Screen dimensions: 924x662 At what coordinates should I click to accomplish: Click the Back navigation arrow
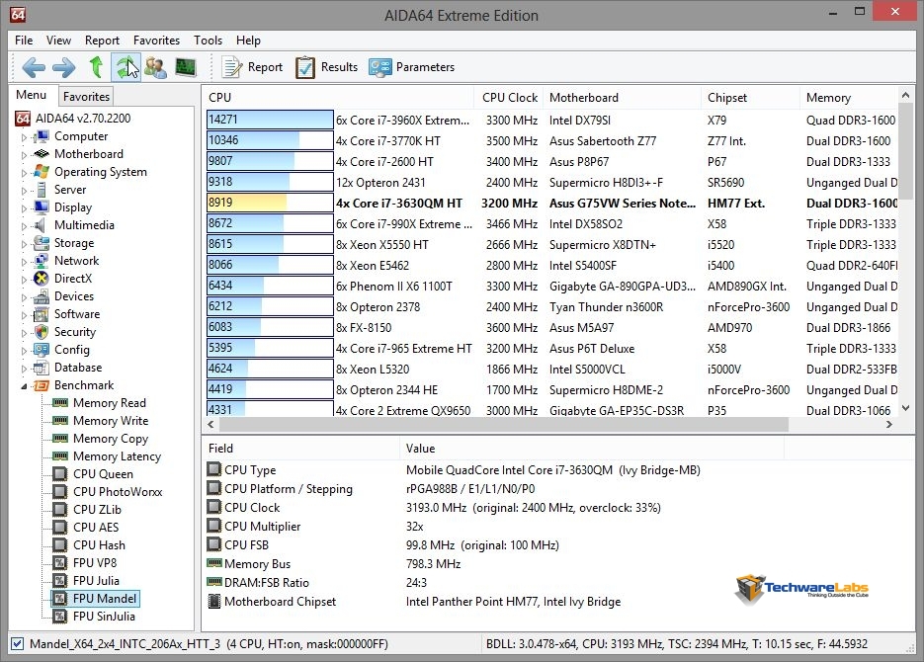[33, 67]
